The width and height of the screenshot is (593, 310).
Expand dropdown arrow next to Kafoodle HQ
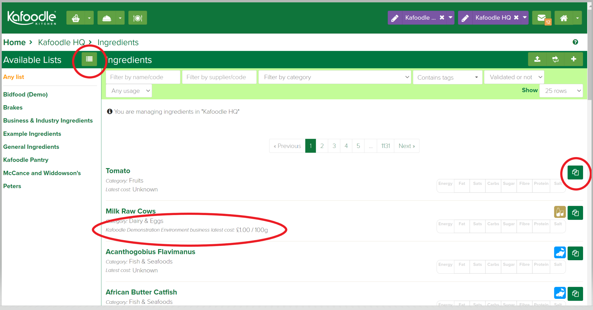coord(525,18)
